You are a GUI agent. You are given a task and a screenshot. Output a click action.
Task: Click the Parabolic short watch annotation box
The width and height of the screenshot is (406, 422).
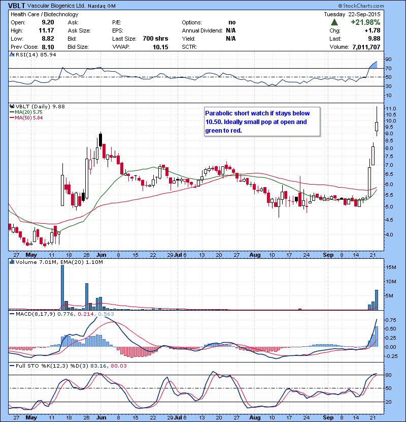(x=262, y=122)
